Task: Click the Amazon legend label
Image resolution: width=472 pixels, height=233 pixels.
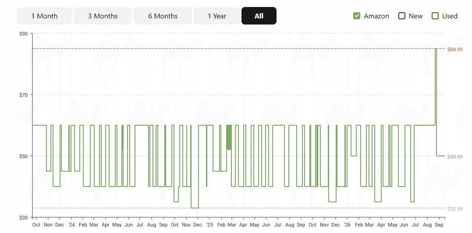Action: click(x=376, y=16)
